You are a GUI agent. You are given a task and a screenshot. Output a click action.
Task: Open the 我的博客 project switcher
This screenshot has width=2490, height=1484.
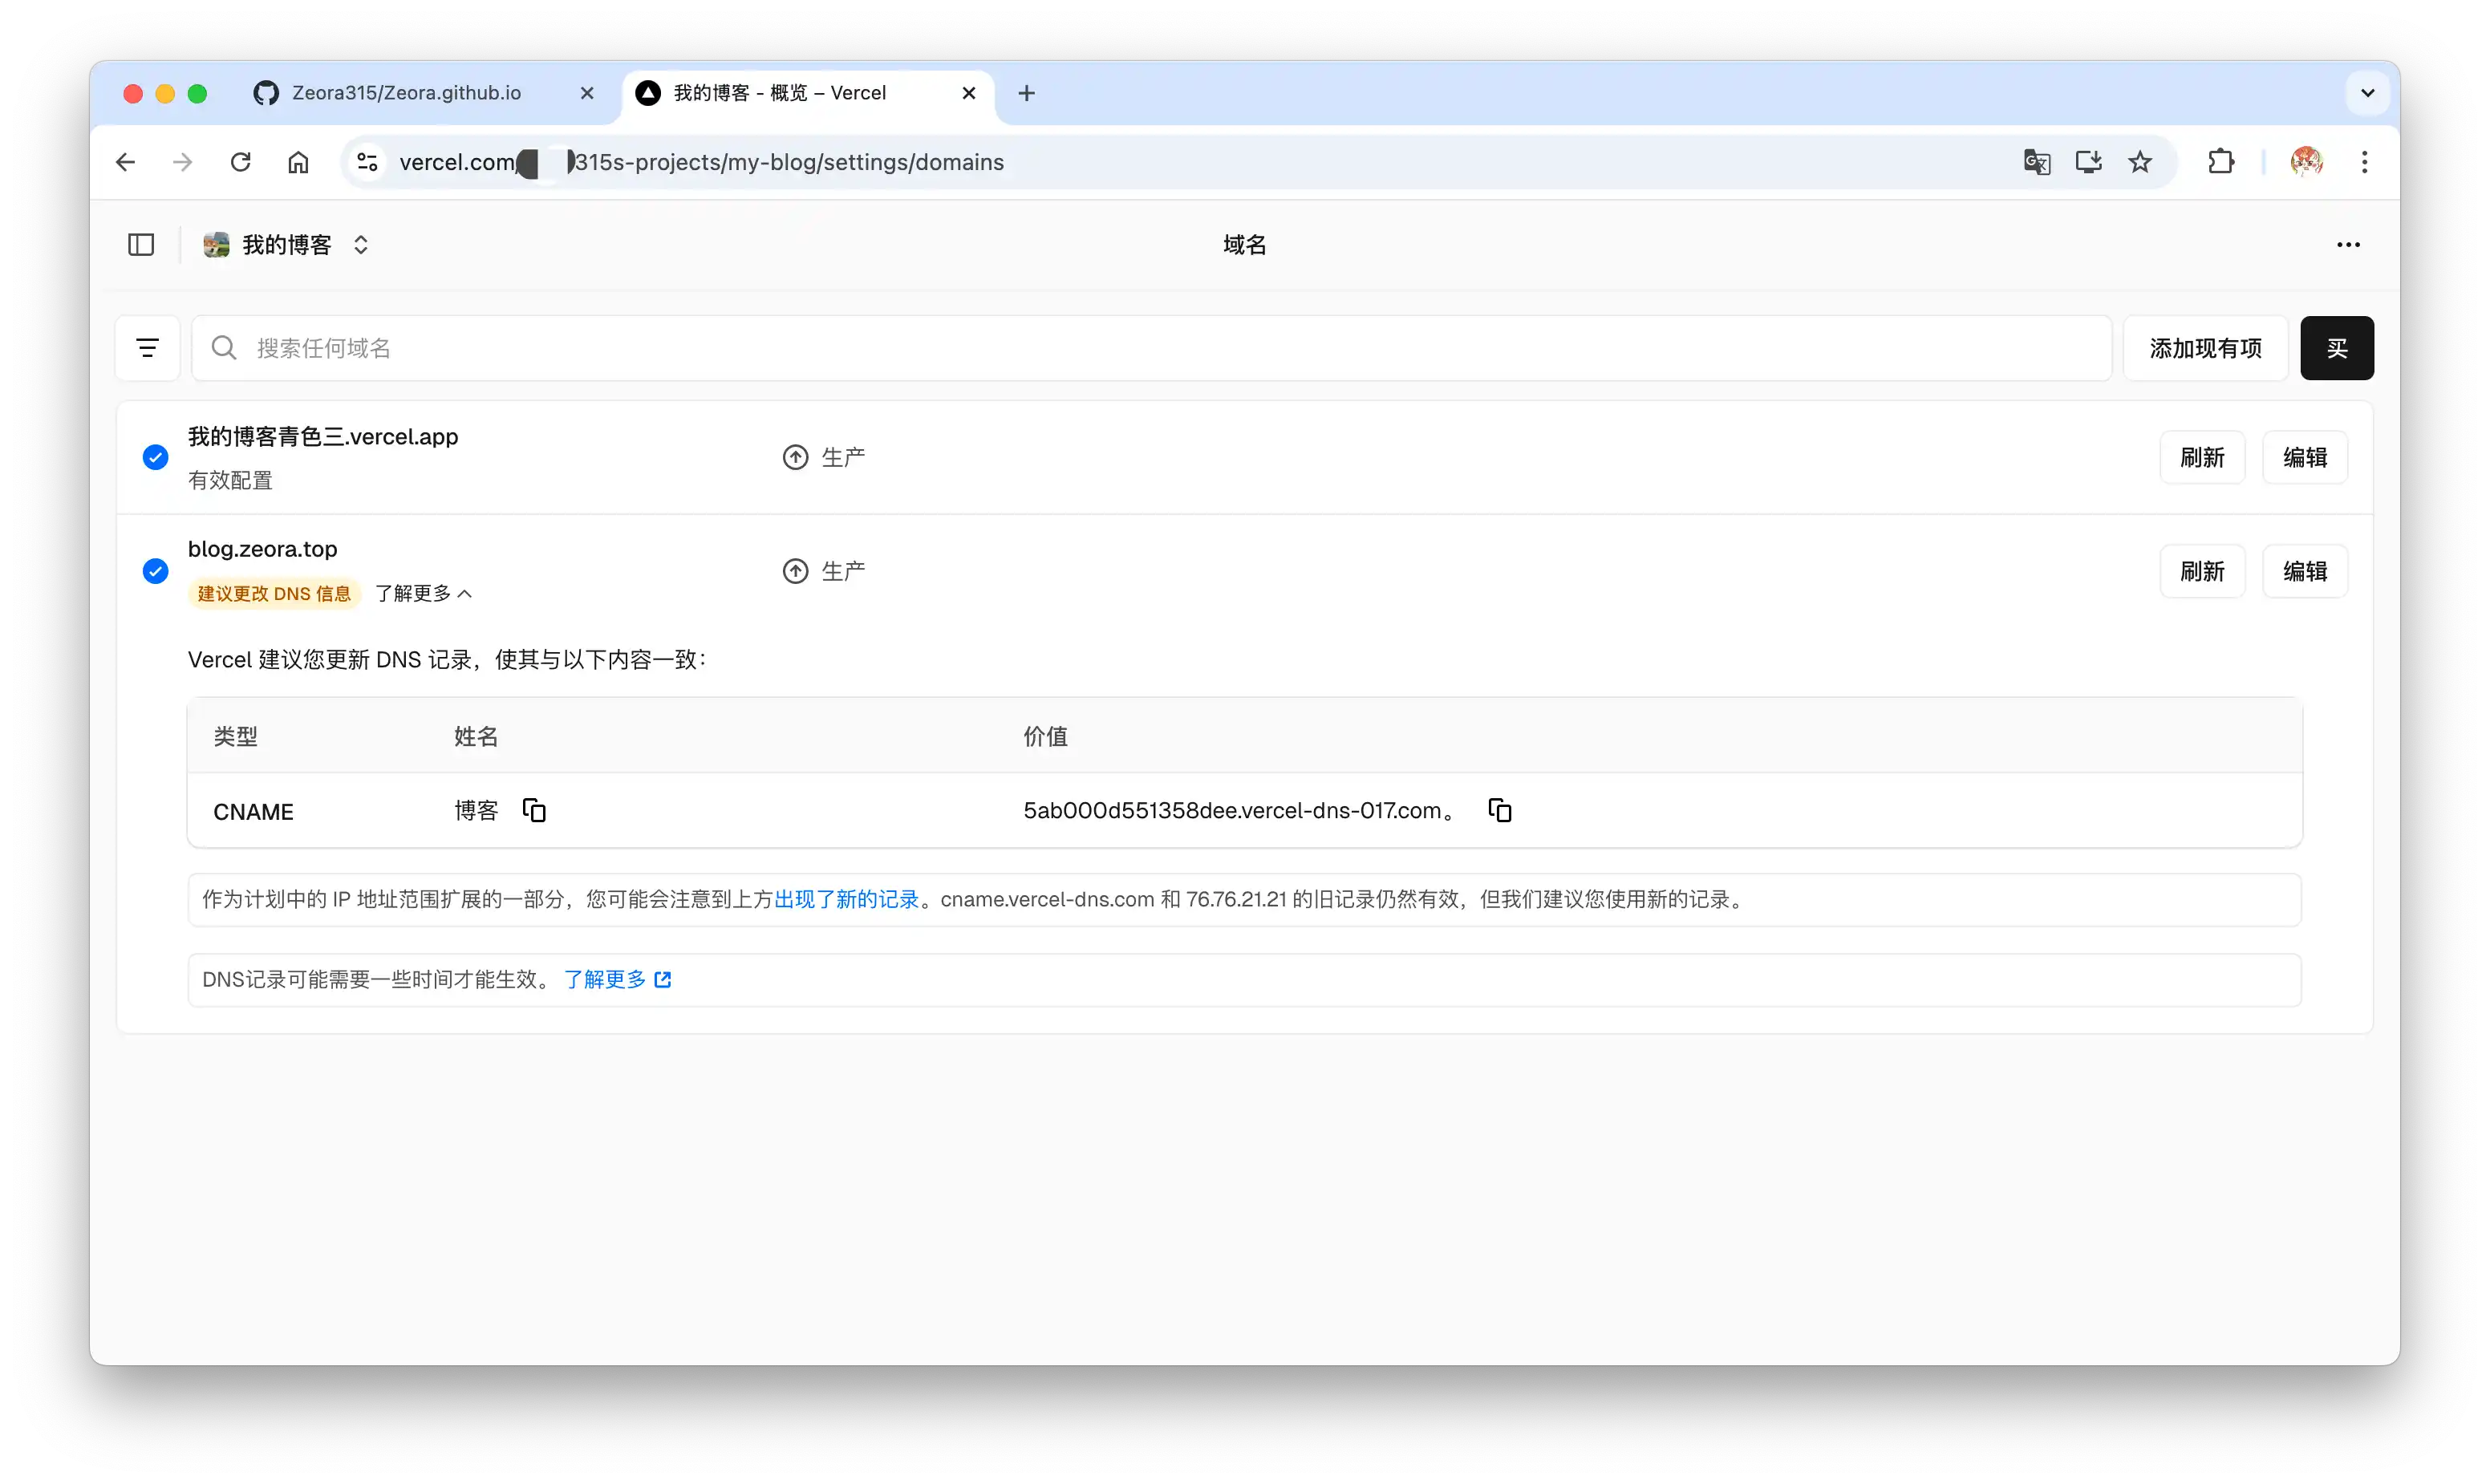(286, 245)
